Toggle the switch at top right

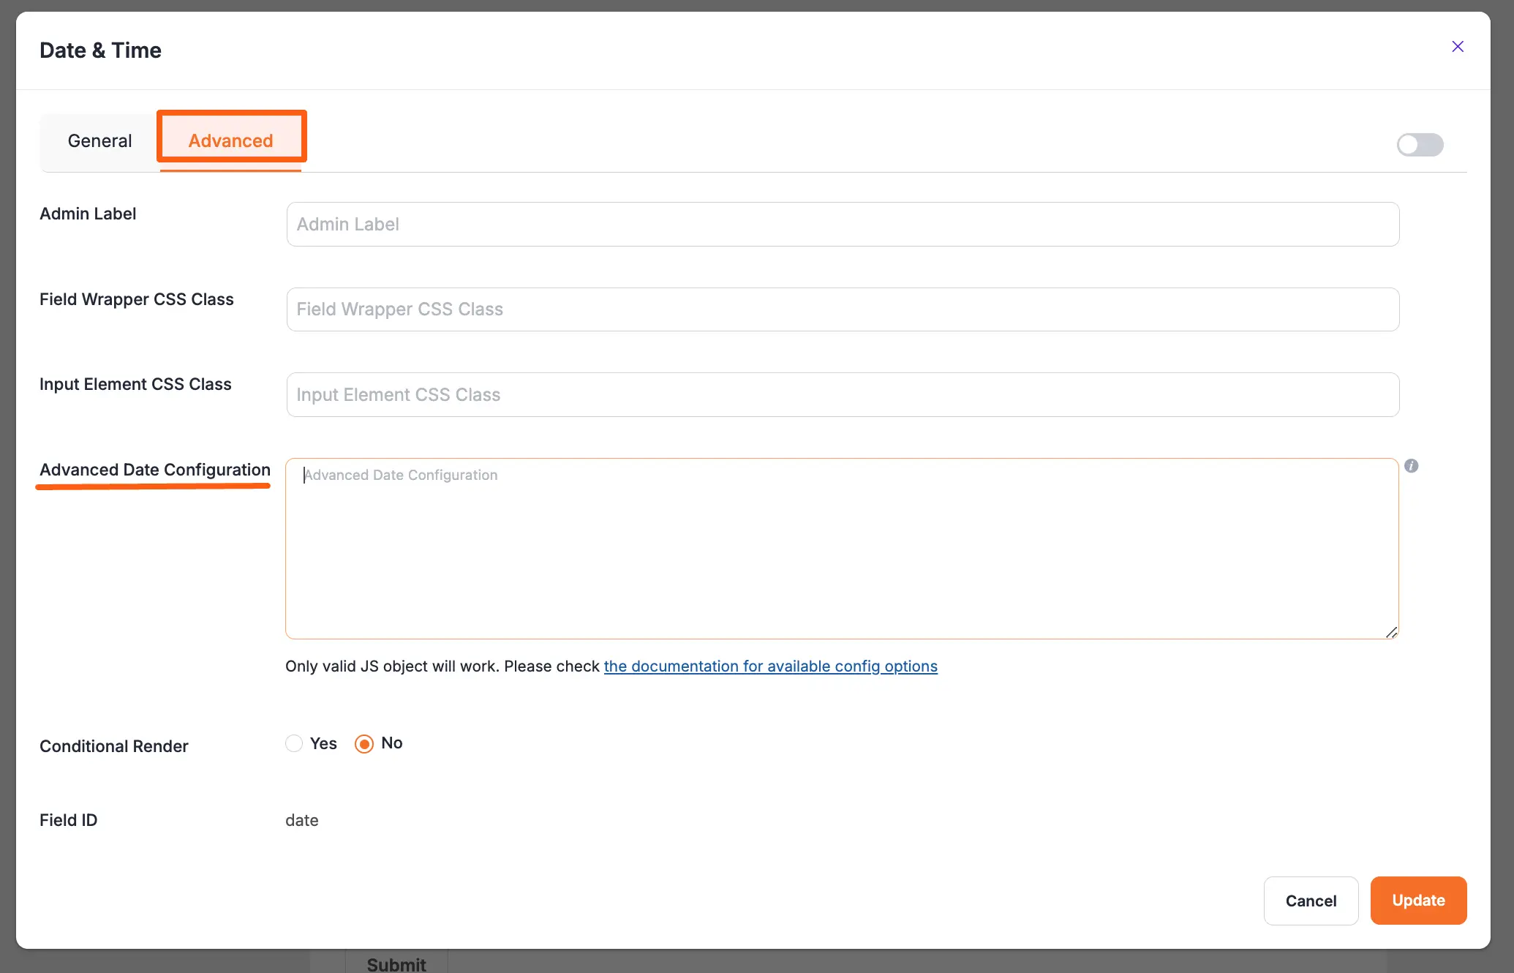[1420, 145]
